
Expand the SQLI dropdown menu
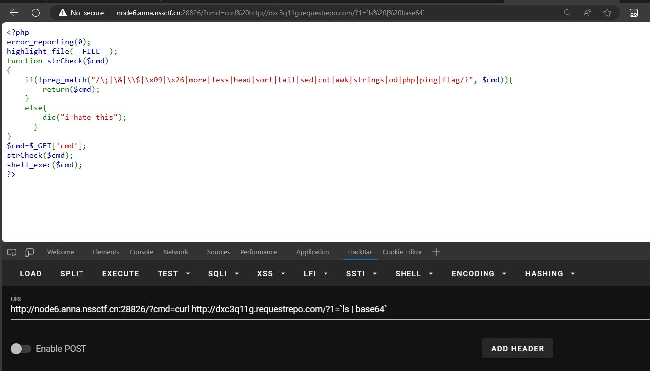pyautogui.click(x=224, y=274)
